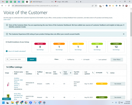Open the Windows Start menu
Image resolution: width=132 pixels, height=105 pixels.
pos(3,103)
